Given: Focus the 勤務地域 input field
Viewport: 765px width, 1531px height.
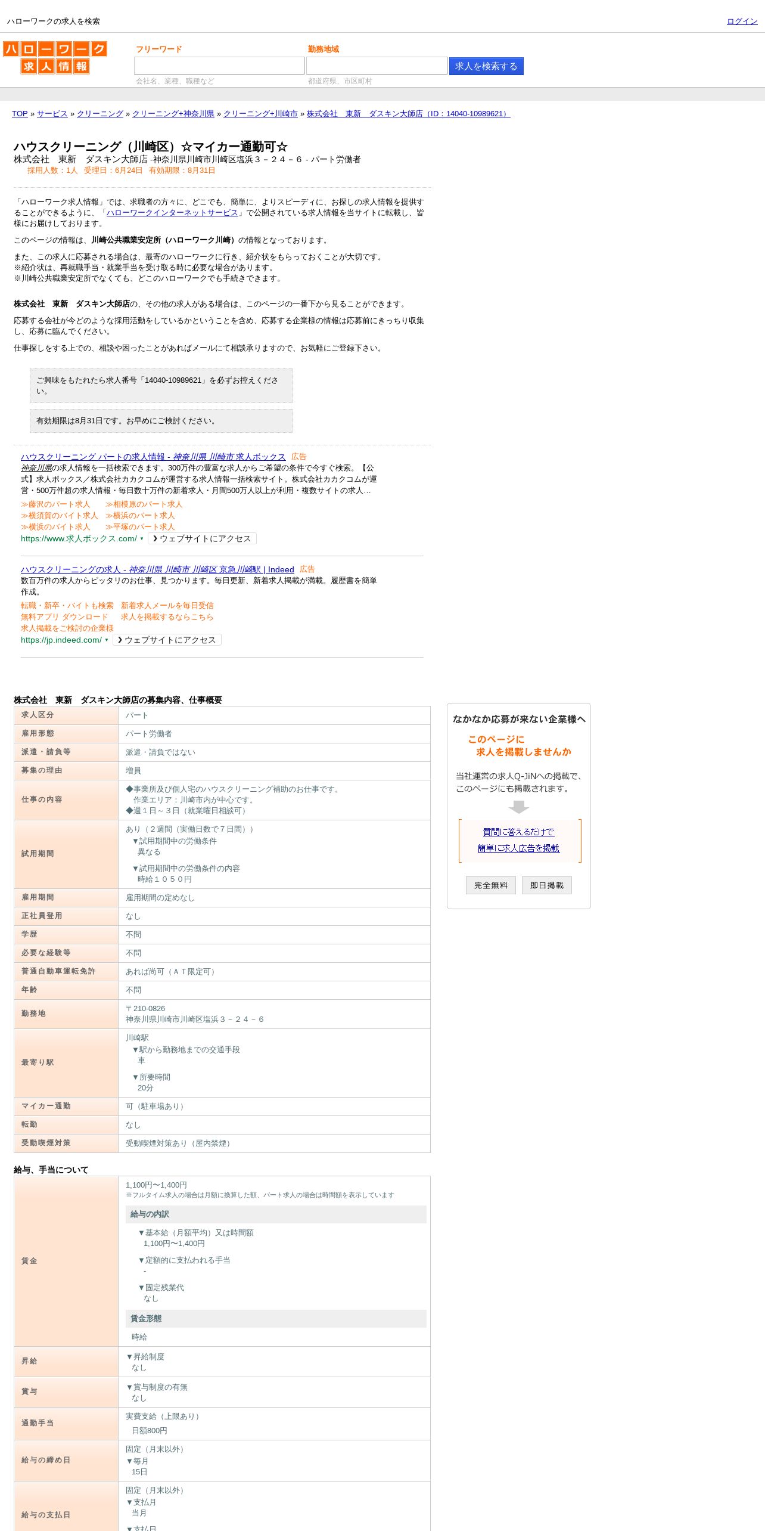Looking at the screenshot, I should [377, 66].
